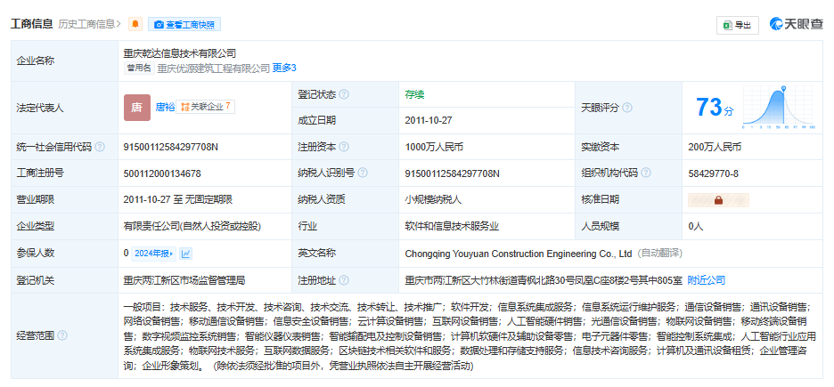Viewport: 834px width, 387px height.
Task: Click help icon beside 经营范围
Action: [x=62, y=335]
